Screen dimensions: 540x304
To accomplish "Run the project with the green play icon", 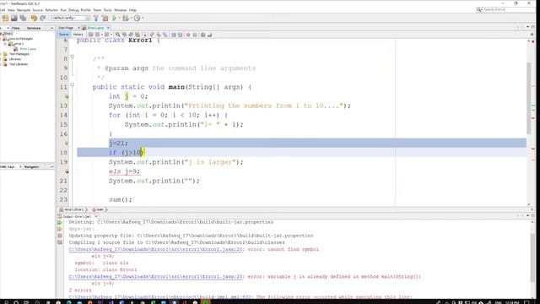I will pos(115,18).
